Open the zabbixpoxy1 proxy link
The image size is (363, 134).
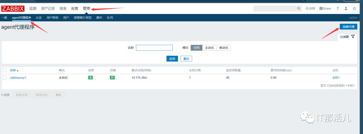pos(18,78)
